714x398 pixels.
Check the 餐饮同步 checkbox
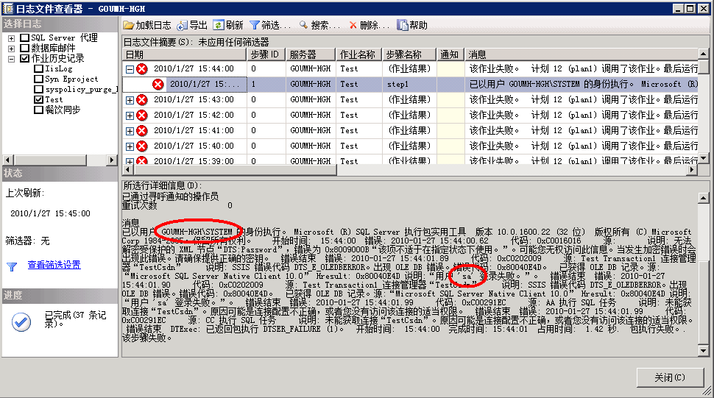coord(39,110)
